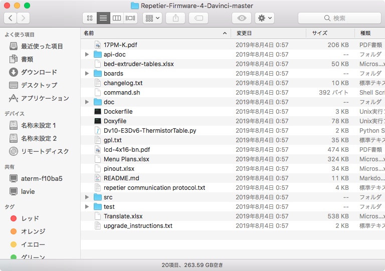The width and height of the screenshot is (385, 271).
Task: Switch to icon view in toolbar
Action: click(x=90, y=18)
